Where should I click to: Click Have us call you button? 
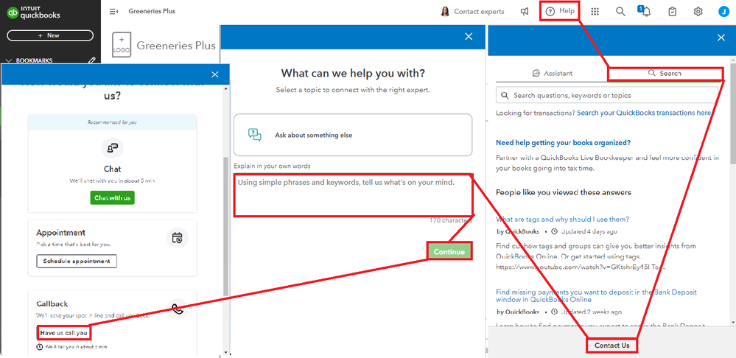tap(64, 333)
